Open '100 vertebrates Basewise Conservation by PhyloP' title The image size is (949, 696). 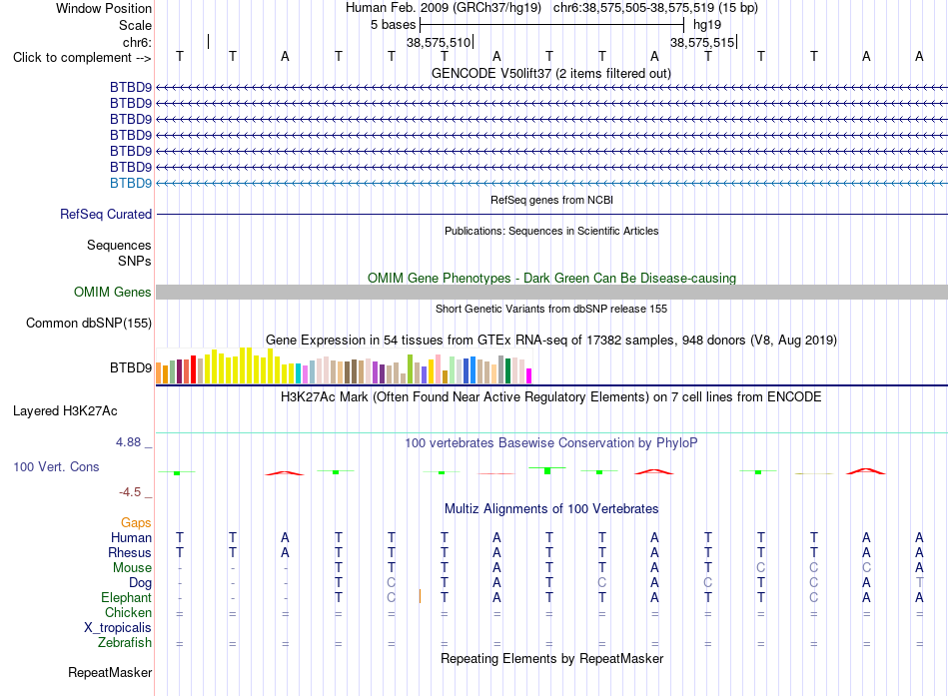click(551, 443)
